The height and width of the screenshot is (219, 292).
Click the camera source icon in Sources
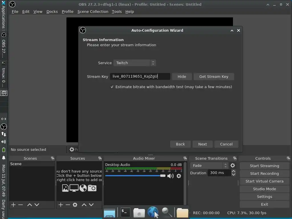92,188
